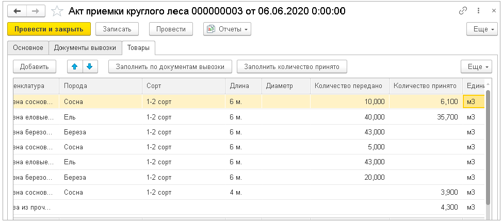Open the Документы вывозки tab
Screen dimensions: 503x224
tap(85, 48)
